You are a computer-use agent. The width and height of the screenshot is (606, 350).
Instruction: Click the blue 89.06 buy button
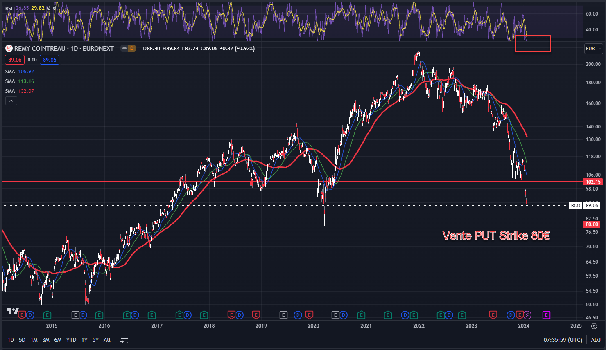(50, 60)
